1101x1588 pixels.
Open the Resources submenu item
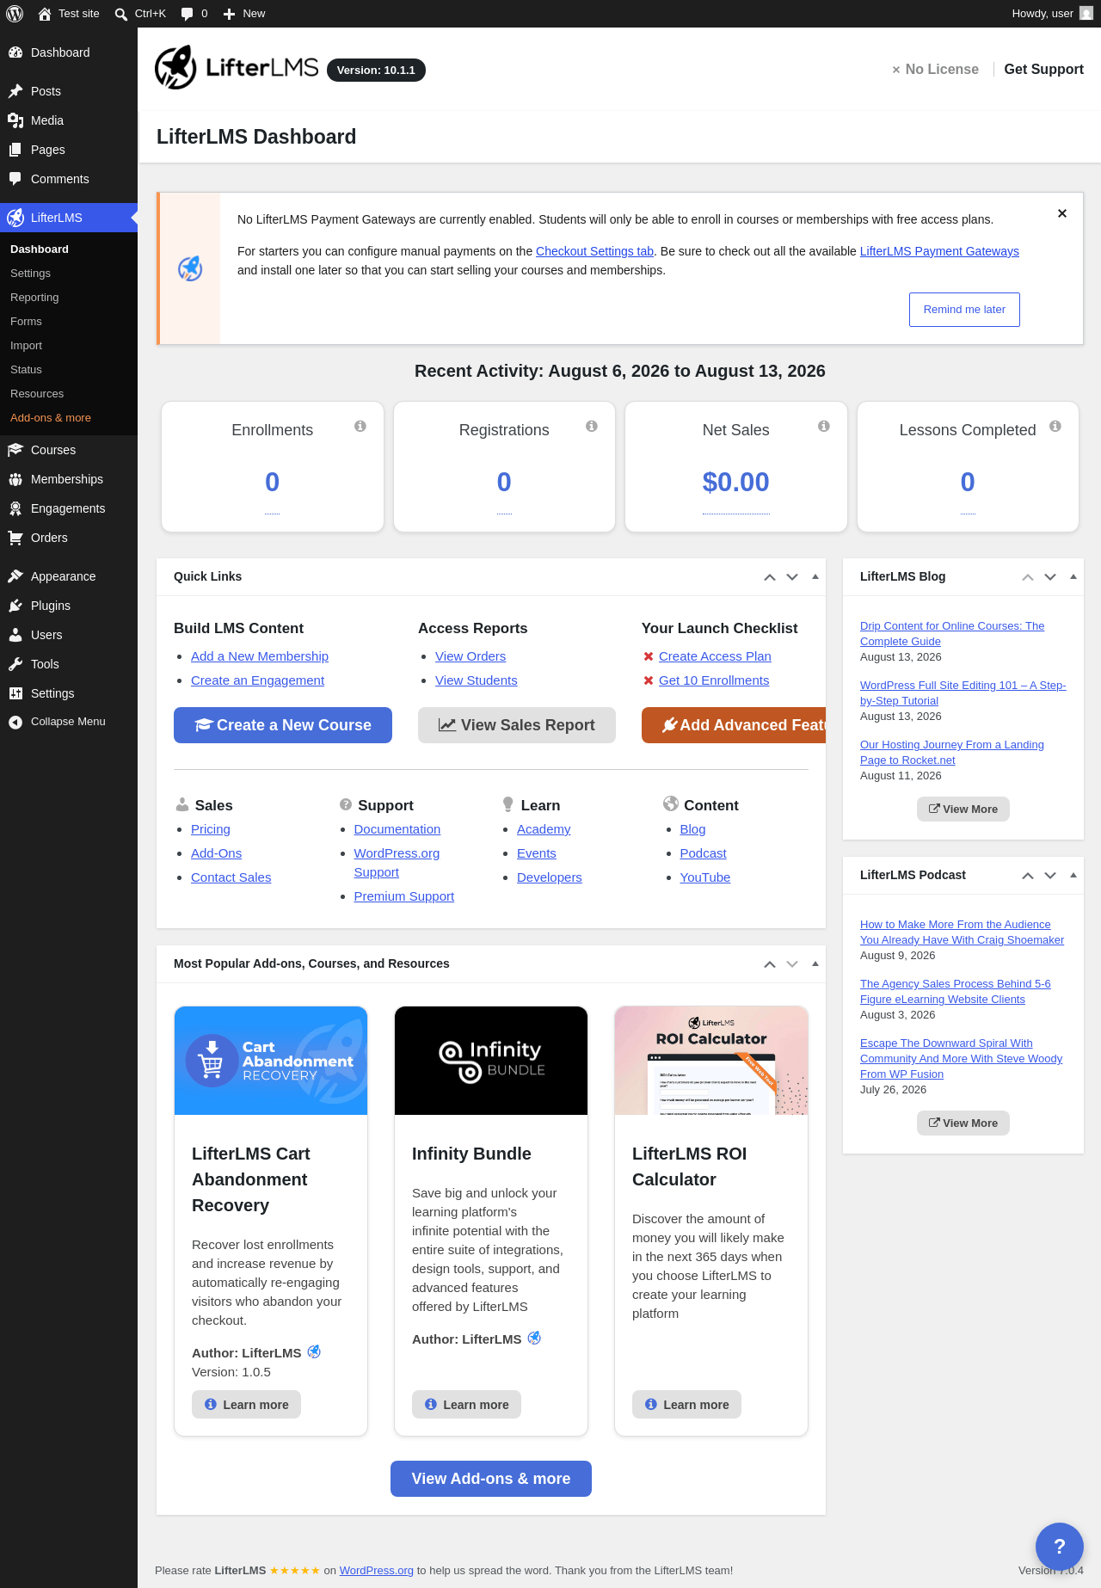click(x=37, y=394)
